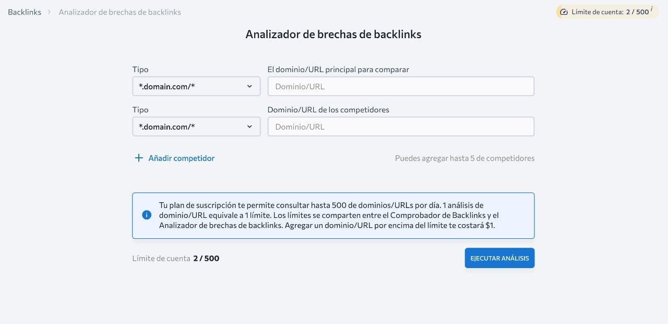This screenshot has height=324, width=668.
Task: Select Analizador de brechas de backlinks breadcrumb item
Action: pyautogui.click(x=120, y=12)
